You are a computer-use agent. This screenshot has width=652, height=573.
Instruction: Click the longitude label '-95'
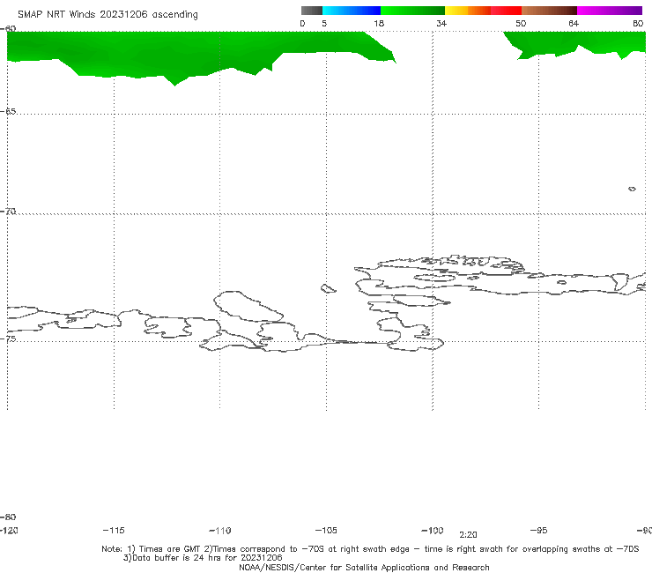[x=539, y=530]
